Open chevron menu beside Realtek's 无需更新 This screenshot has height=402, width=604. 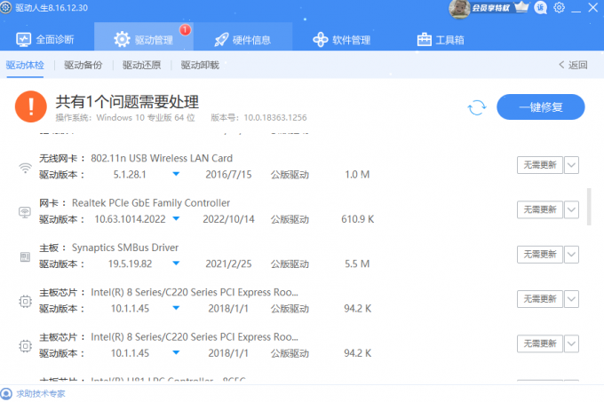point(572,209)
